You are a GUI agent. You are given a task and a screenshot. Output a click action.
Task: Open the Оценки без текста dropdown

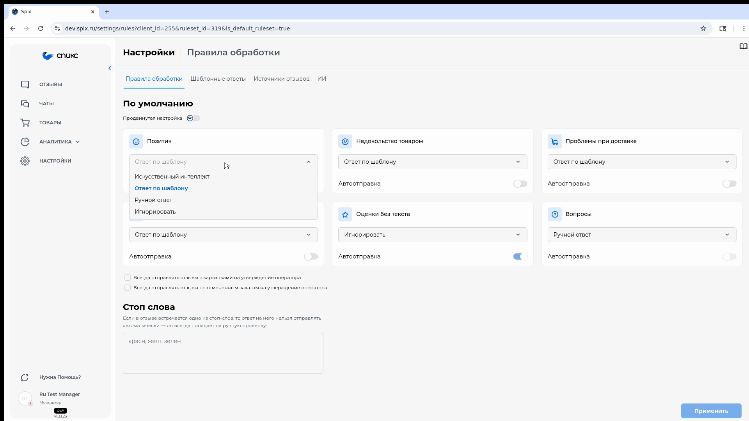pos(433,235)
